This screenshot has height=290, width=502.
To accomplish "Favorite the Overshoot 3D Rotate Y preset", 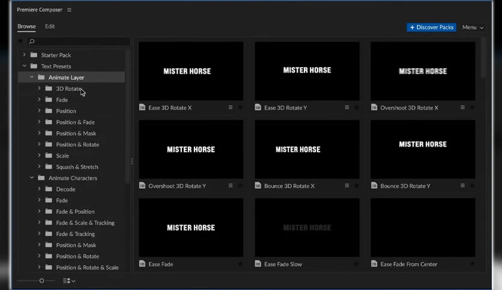I will click(x=240, y=186).
